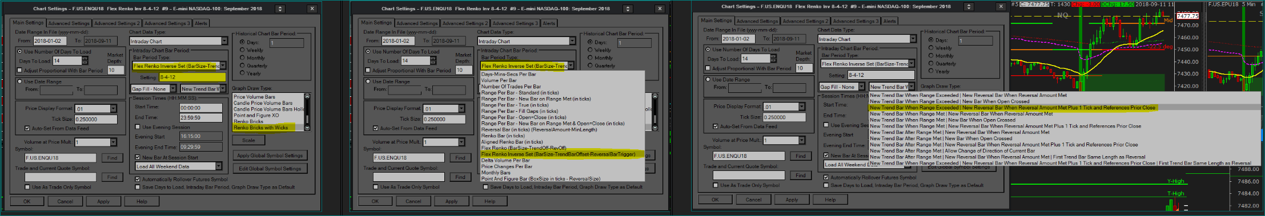The height and width of the screenshot is (216, 1265).
Task: Select highlighted Plus 1 Tick and References Prior Close option
Action: (1064, 108)
